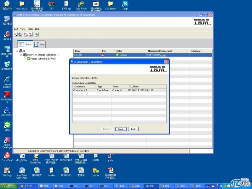252x189 pixels.
Task: Click the green wrench manage toolbar icon
Action: (37, 34)
